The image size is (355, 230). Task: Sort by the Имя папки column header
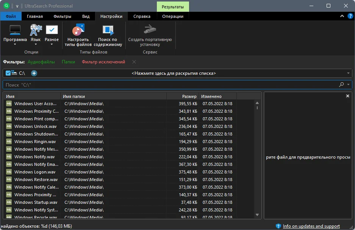pos(113,96)
